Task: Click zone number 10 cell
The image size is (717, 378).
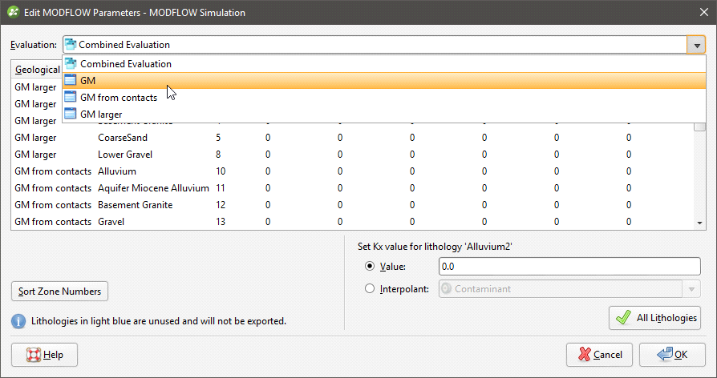Action: [x=221, y=171]
